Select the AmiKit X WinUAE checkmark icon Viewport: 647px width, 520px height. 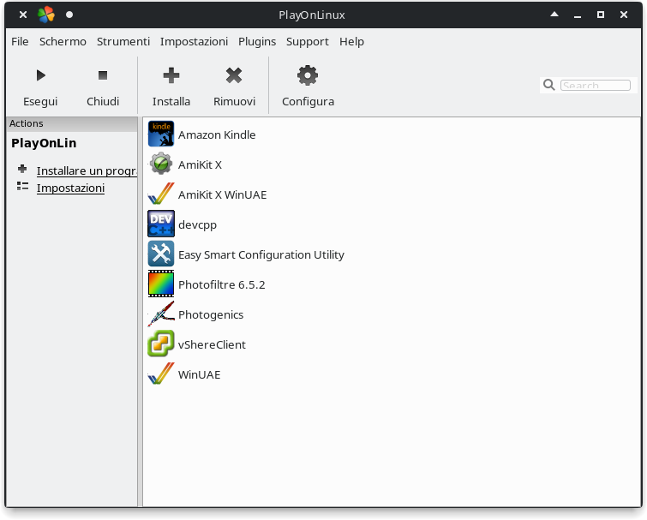(161, 194)
